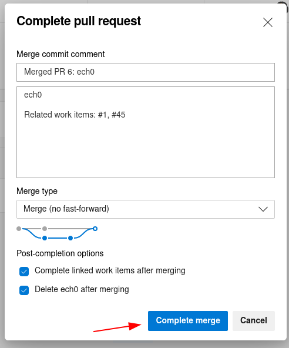This screenshot has height=348, width=289.
Task: Click the second filled blue branch commit dot
Action: tap(70, 238)
